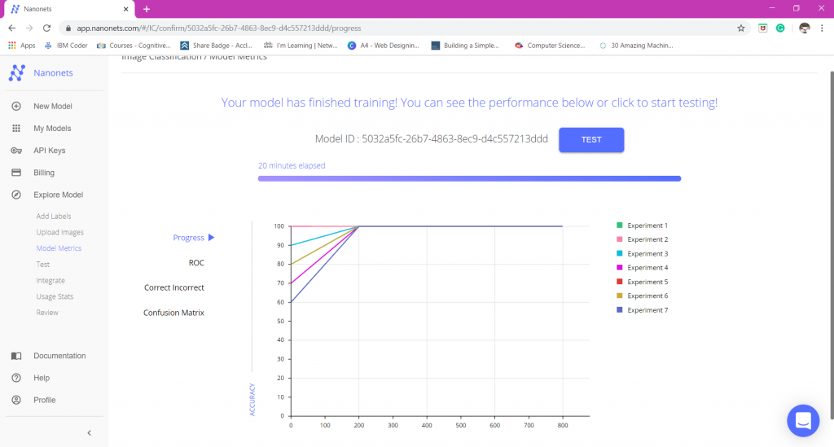
Task: Click the API Keys key icon
Action: (x=16, y=151)
